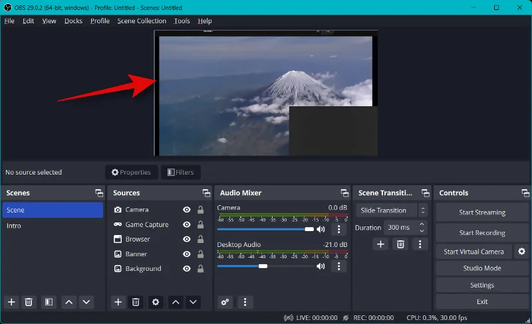Pop out the Scenes dock
The width and height of the screenshot is (532, 324).
pos(99,193)
